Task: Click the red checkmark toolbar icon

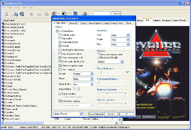Action: (54, 14)
